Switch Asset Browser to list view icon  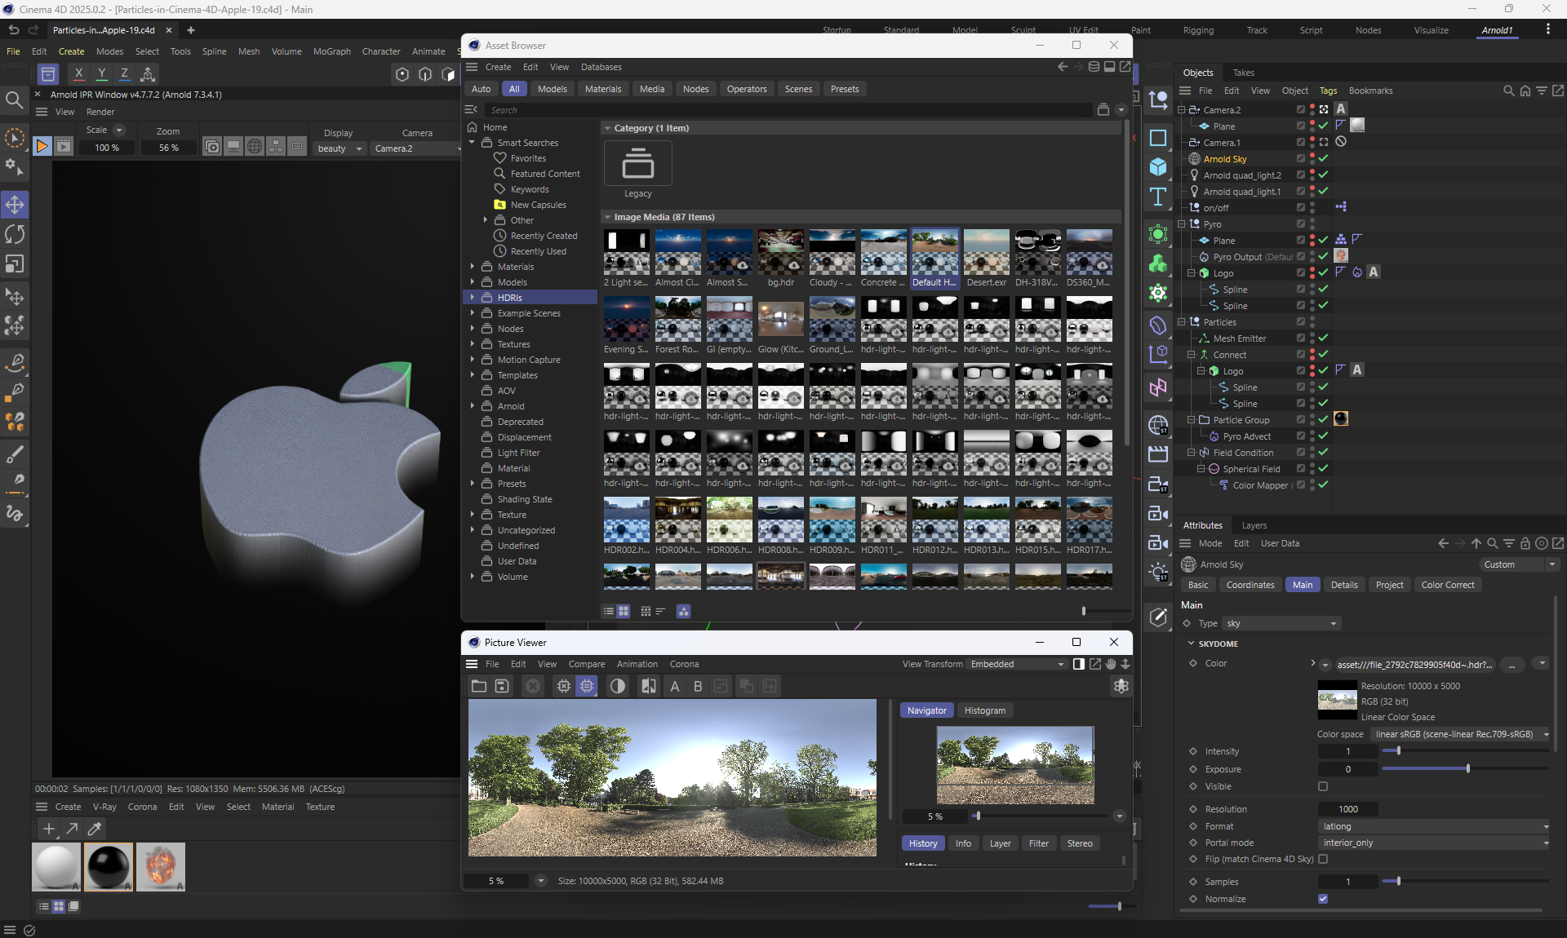coord(608,611)
